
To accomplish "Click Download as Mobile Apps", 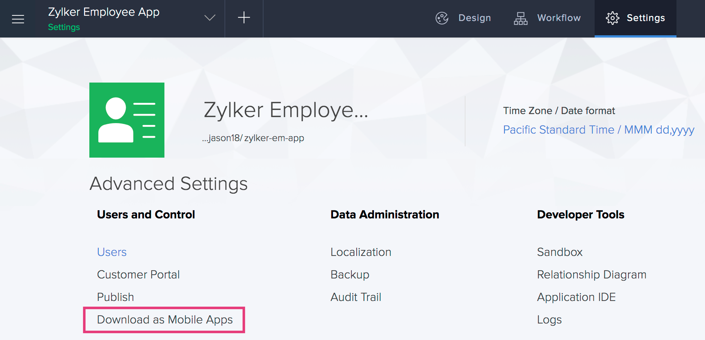I will (164, 320).
